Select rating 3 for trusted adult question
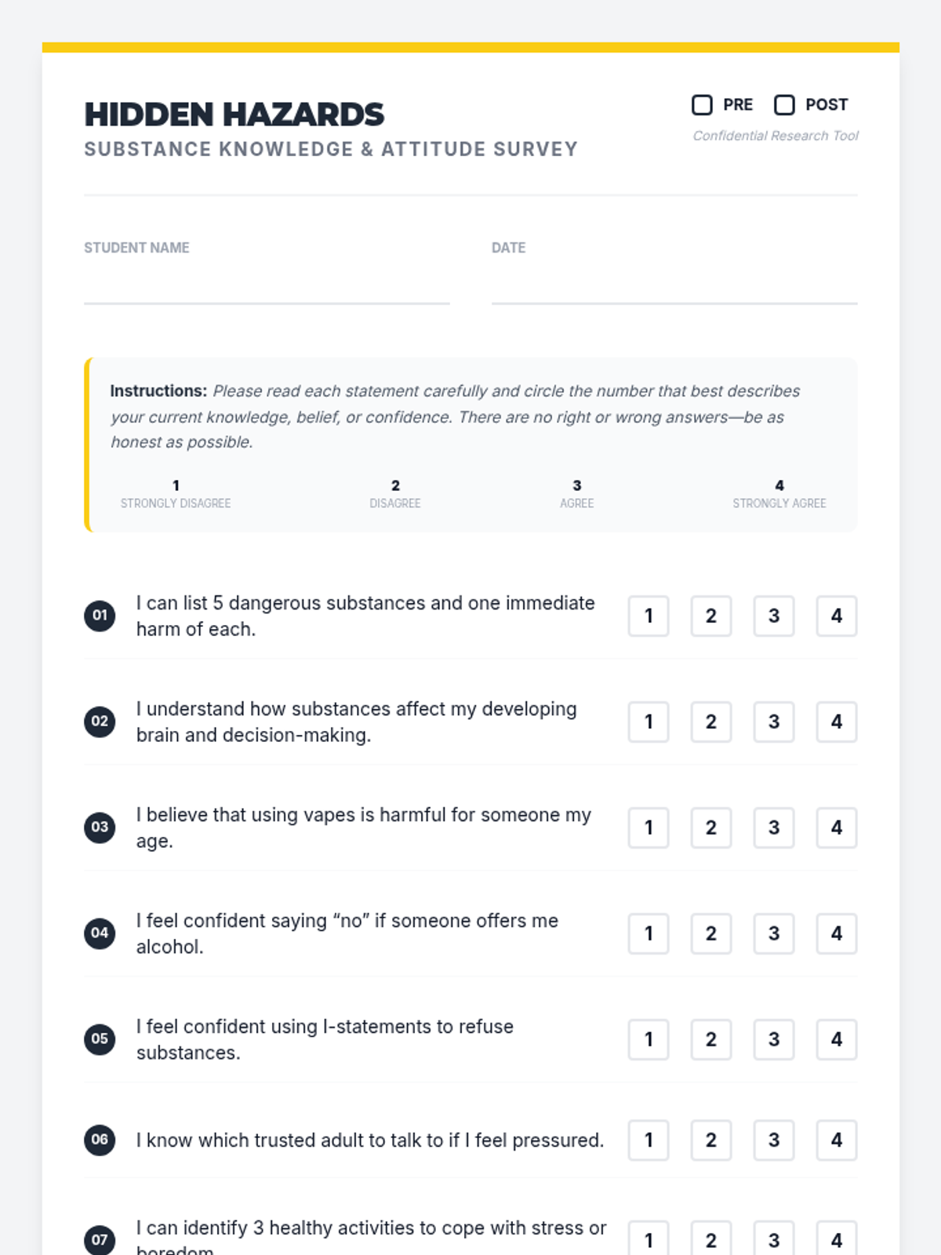Viewport: 941px width, 1255px height. (774, 1140)
